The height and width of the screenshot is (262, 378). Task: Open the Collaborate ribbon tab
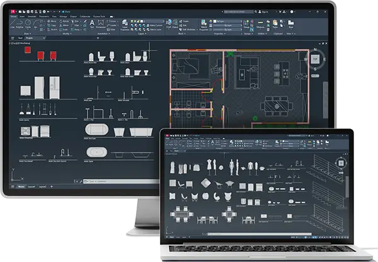tap(85, 16)
